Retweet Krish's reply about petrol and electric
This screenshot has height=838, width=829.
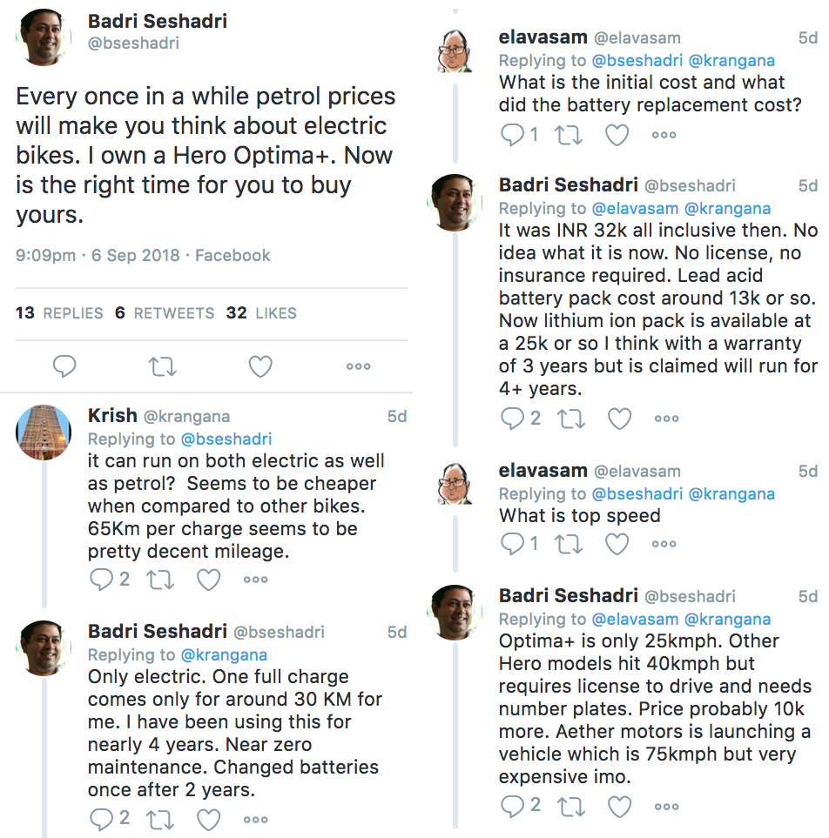160,580
